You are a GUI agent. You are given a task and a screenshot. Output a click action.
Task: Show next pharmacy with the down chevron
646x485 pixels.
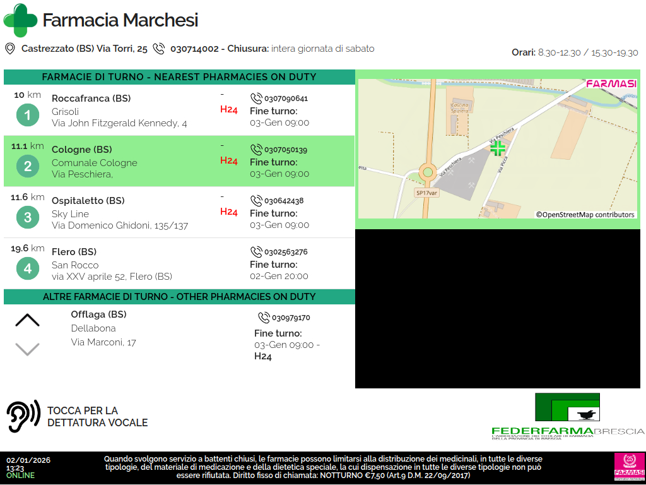(27, 349)
